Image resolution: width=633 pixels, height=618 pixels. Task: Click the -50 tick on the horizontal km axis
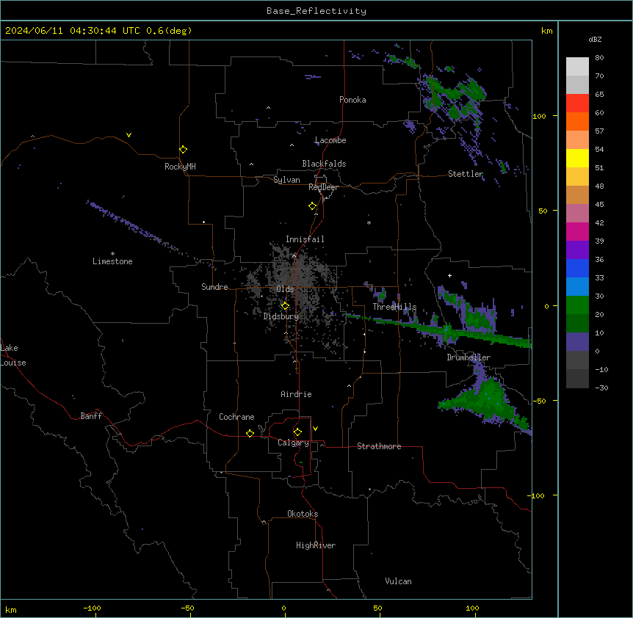tap(187, 608)
